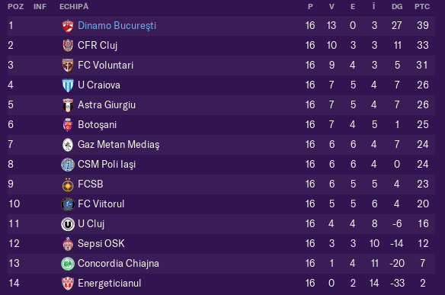445x295 pixels.
Task: Click the U Cluj club crest
Action: pos(68,224)
